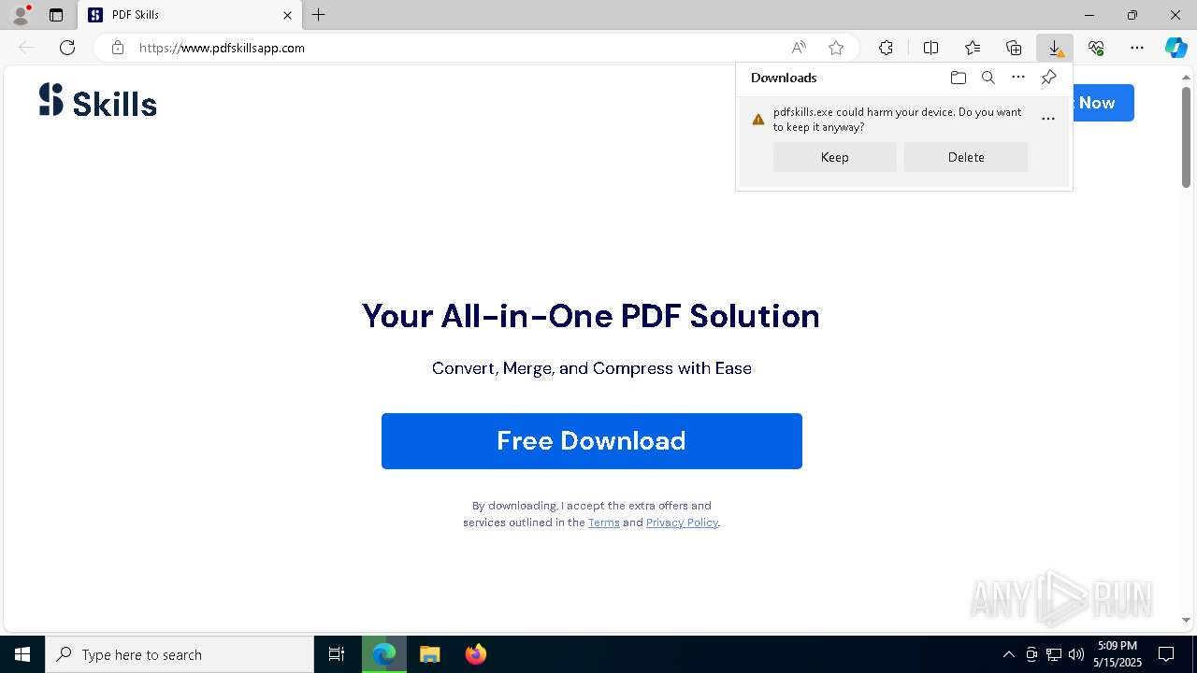Refresh the page with reload icon
The width and height of the screenshot is (1197, 673).
(67, 48)
